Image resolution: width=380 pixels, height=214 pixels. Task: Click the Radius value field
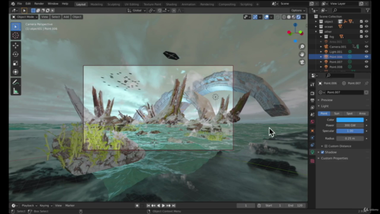350,139
